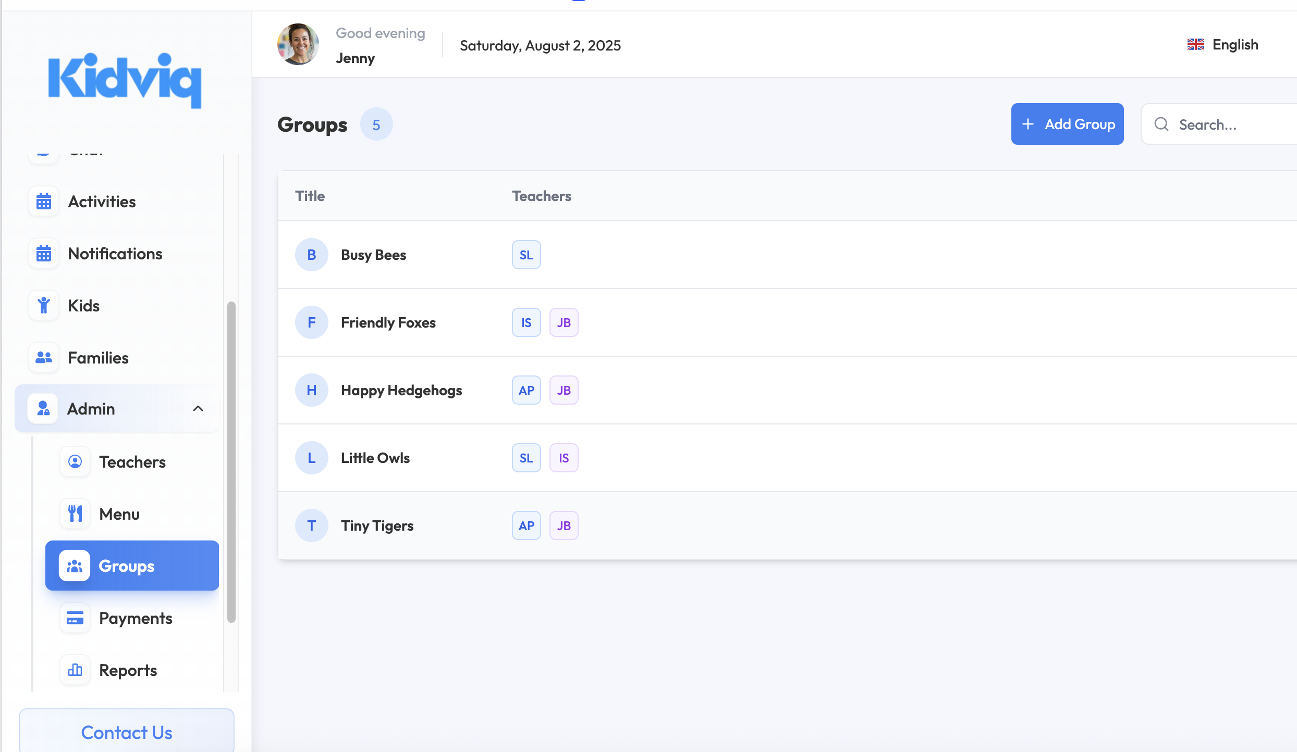Click the Busy Bees 'B' avatar
This screenshot has width=1297, height=752.
click(x=312, y=255)
